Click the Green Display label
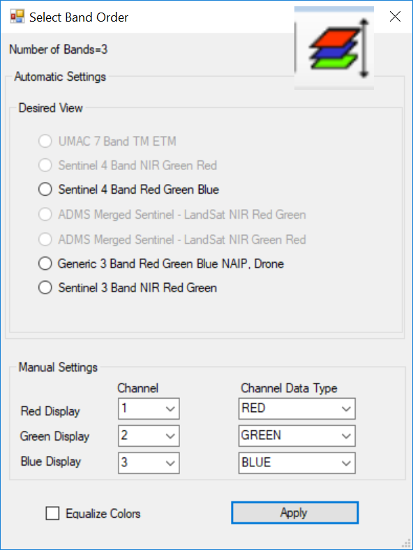The width and height of the screenshot is (413, 550). pyautogui.click(x=55, y=436)
